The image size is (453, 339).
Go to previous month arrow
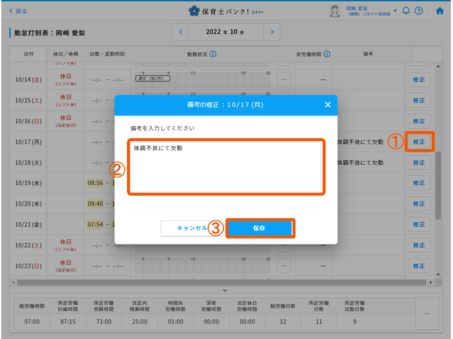180,32
